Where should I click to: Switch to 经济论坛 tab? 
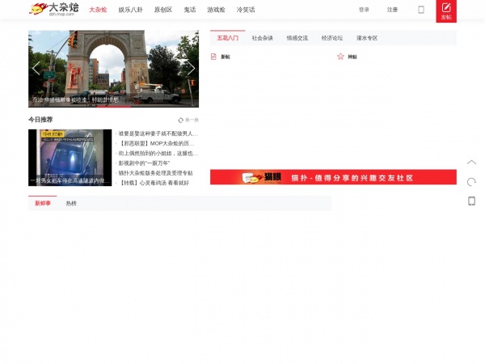(x=332, y=38)
